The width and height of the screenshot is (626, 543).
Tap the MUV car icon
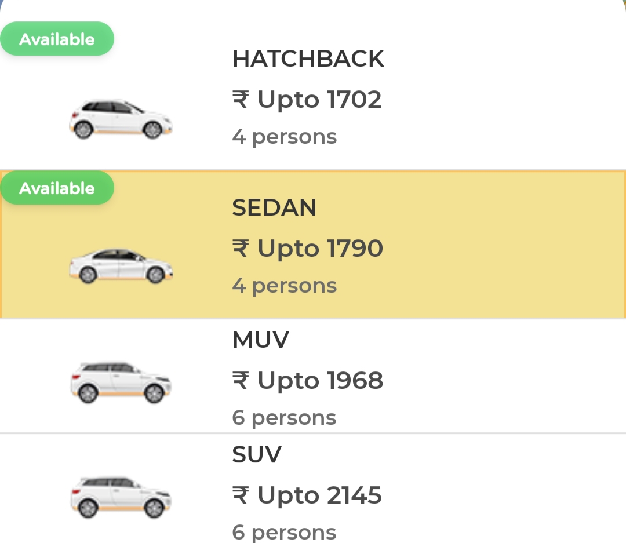tap(121, 383)
